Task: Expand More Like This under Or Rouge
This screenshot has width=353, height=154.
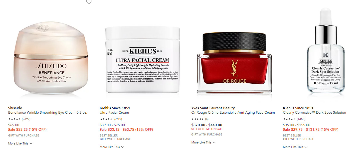Action: click(204, 142)
